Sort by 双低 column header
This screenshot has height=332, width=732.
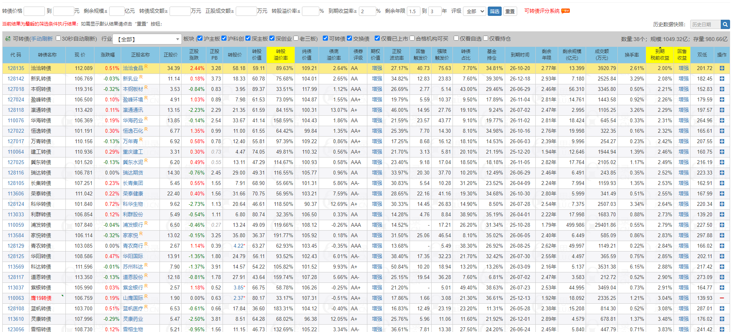tap(702, 55)
